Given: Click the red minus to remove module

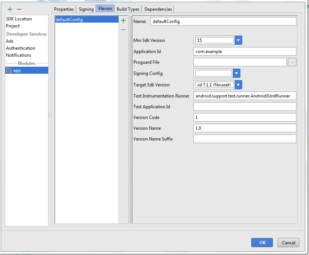Looking at the screenshot, I should pos(19,9).
